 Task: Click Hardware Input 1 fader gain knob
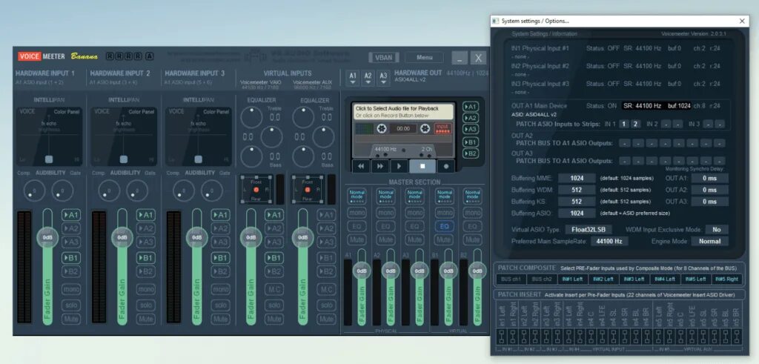coord(47,238)
